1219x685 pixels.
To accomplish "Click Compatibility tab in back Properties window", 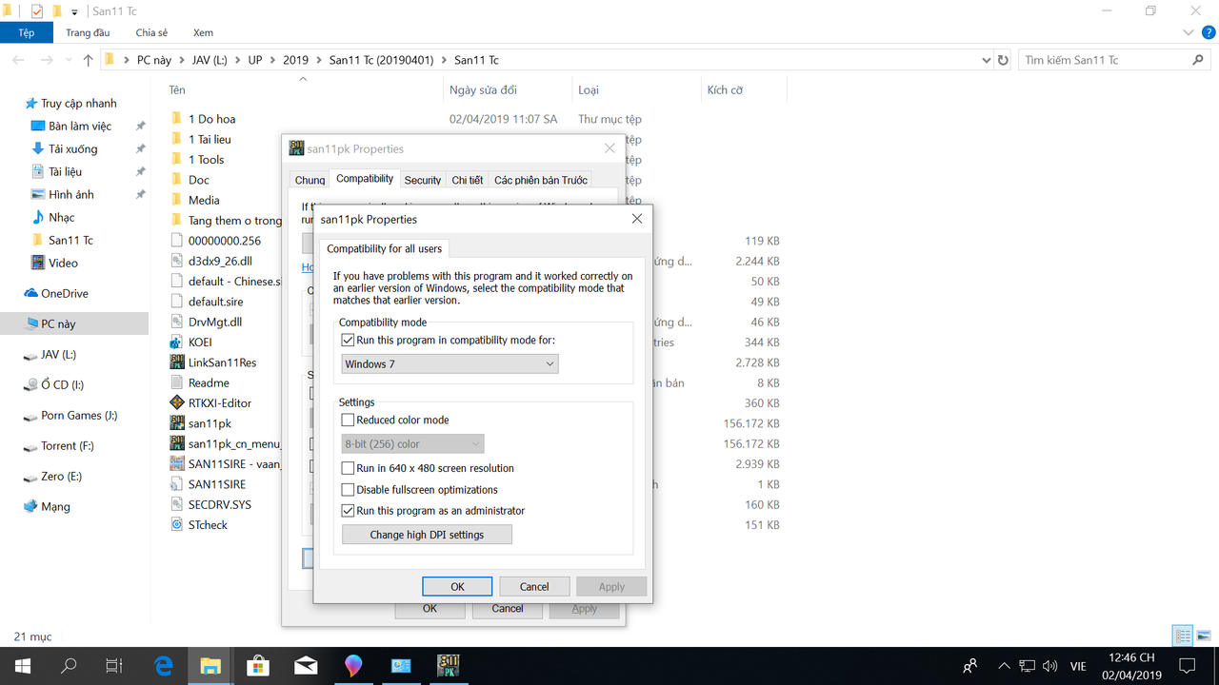I will coord(365,178).
